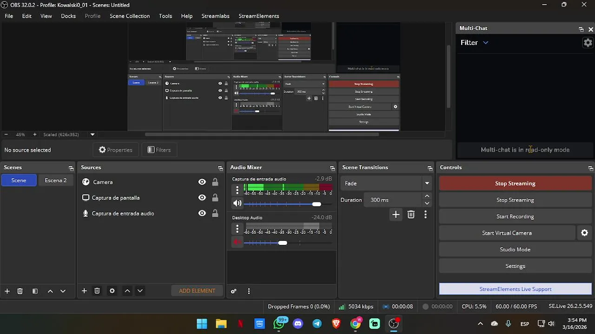Click Start Recording
Screen dimensions: 595x334
(x=515, y=217)
